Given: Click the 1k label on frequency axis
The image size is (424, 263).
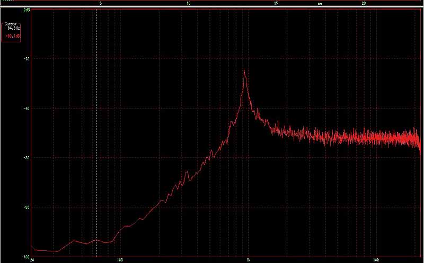Looking at the screenshot, I should [x=247, y=260].
